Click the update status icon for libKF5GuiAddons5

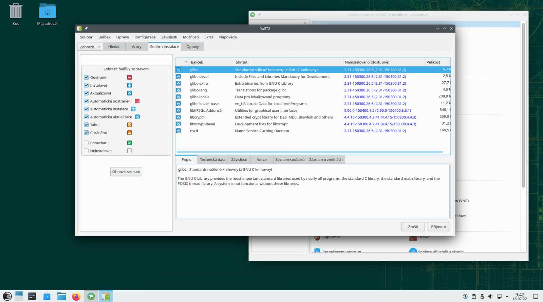[x=179, y=110]
